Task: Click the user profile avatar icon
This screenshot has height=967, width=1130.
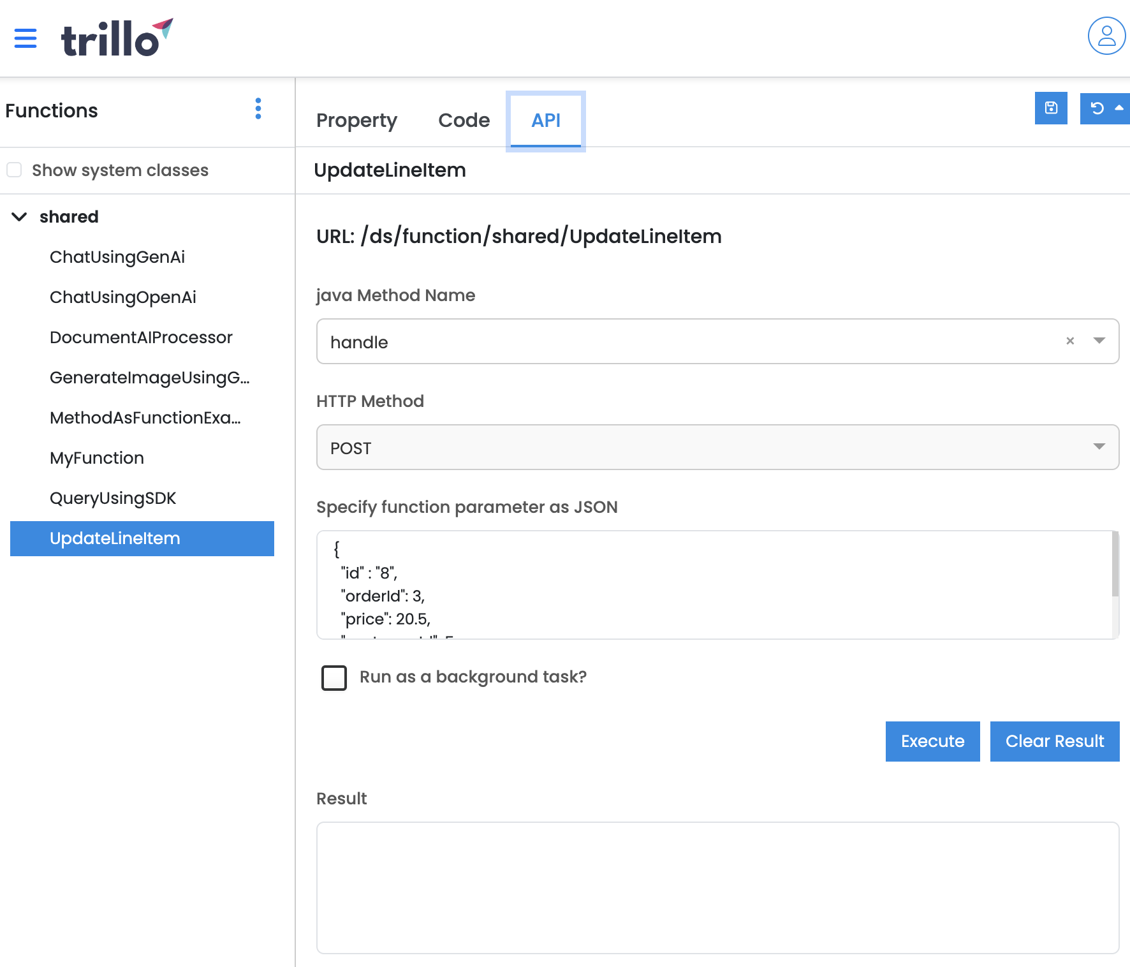Action: 1106,36
